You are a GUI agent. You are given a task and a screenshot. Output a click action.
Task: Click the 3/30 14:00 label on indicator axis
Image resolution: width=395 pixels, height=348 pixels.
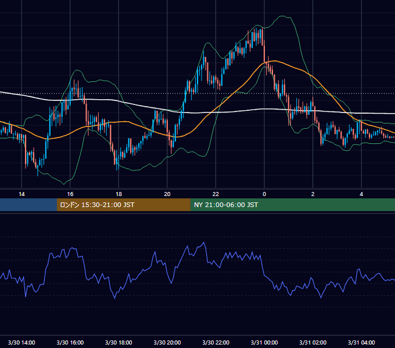tap(21, 342)
